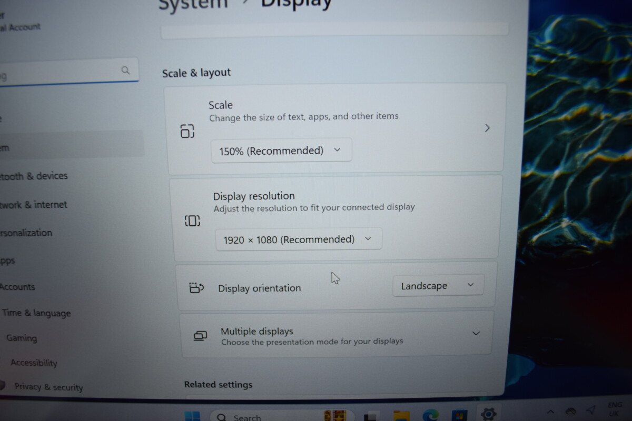Go to Bluetooth & devices settings

coord(34,176)
